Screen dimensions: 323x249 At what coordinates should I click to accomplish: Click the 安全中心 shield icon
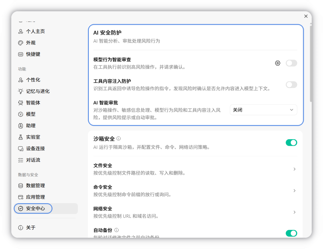21,209
